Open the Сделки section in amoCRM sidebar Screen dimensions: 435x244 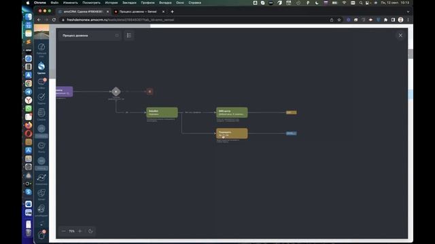point(41,68)
